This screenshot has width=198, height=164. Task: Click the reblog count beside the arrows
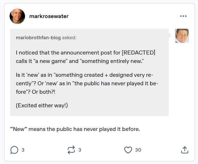80,150
